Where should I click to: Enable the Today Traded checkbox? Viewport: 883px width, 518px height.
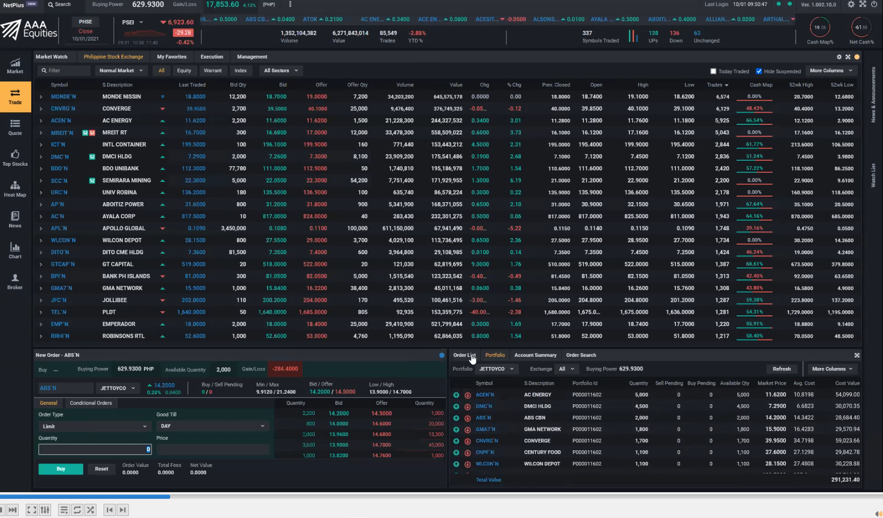tap(713, 71)
